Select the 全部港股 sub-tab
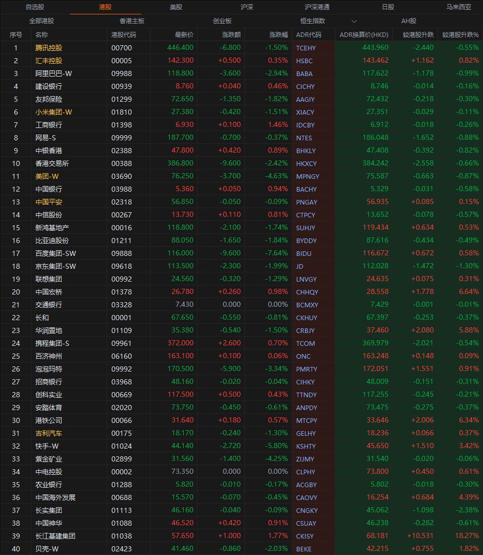This screenshot has width=483, height=555. pyautogui.click(x=42, y=21)
